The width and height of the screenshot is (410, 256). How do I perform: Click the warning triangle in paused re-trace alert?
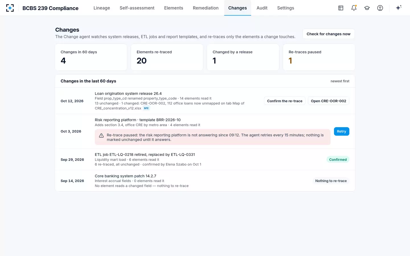point(101,135)
